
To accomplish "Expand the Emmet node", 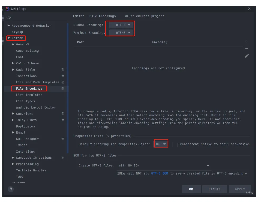I will pyautogui.click(x=13, y=133).
